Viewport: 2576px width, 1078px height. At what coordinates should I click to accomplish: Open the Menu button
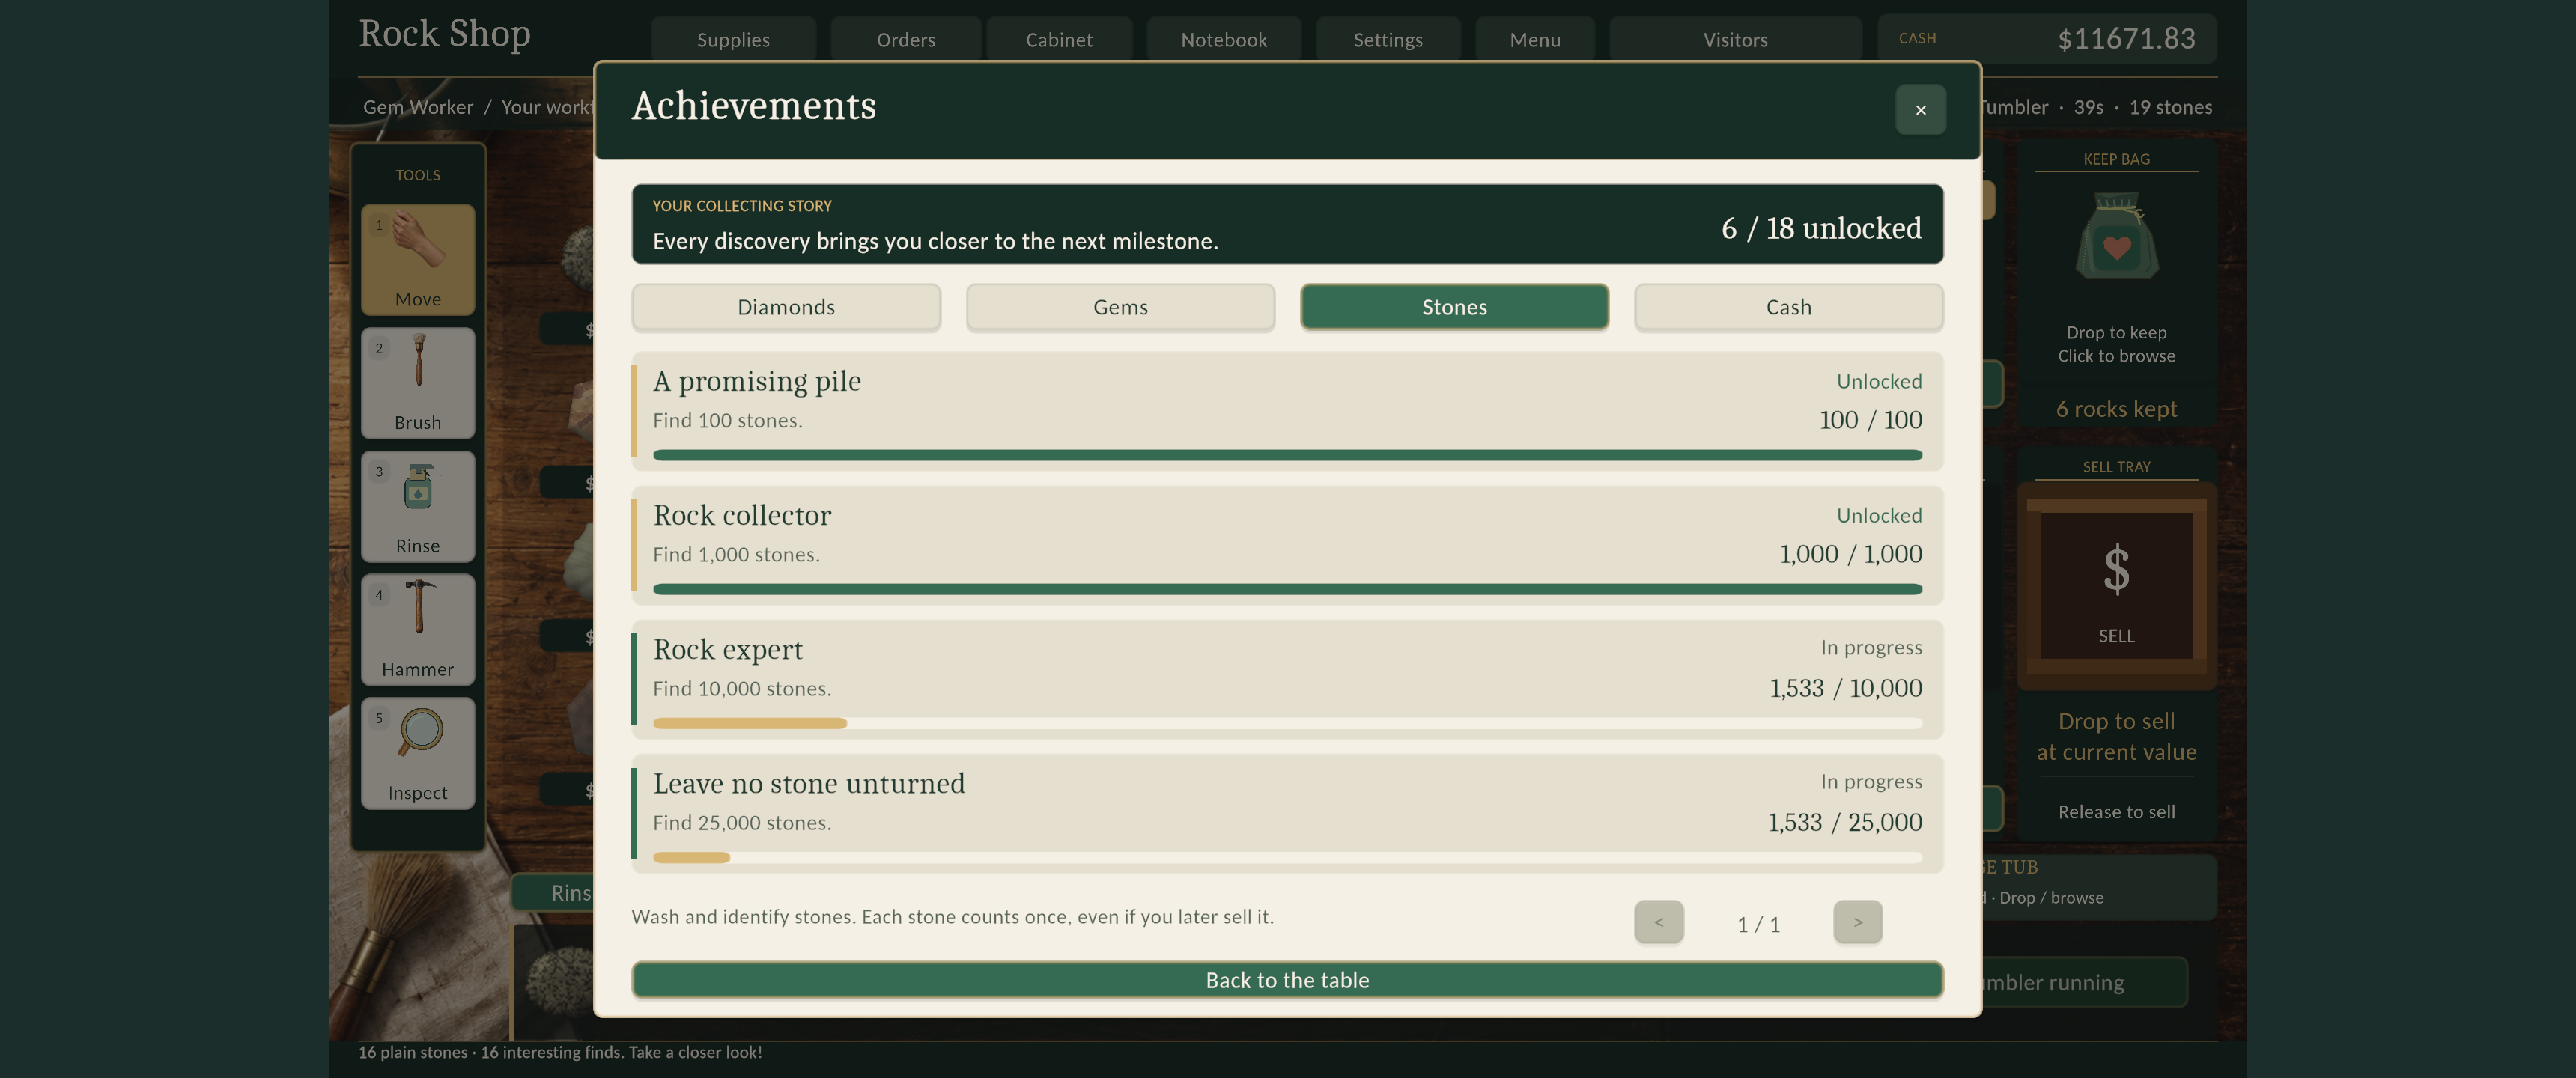point(1535,39)
